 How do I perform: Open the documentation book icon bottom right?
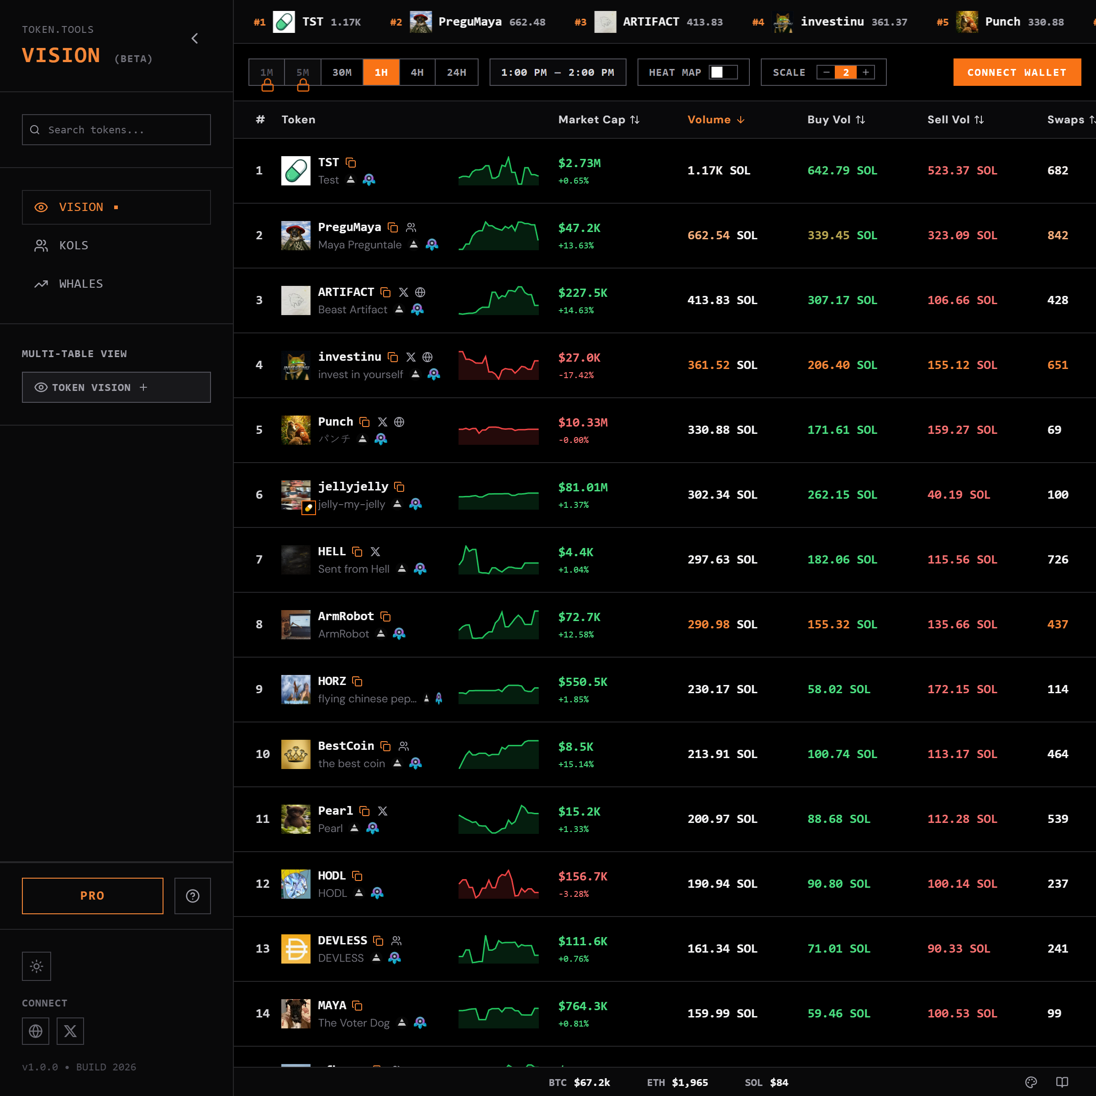tap(1062, 1082)
